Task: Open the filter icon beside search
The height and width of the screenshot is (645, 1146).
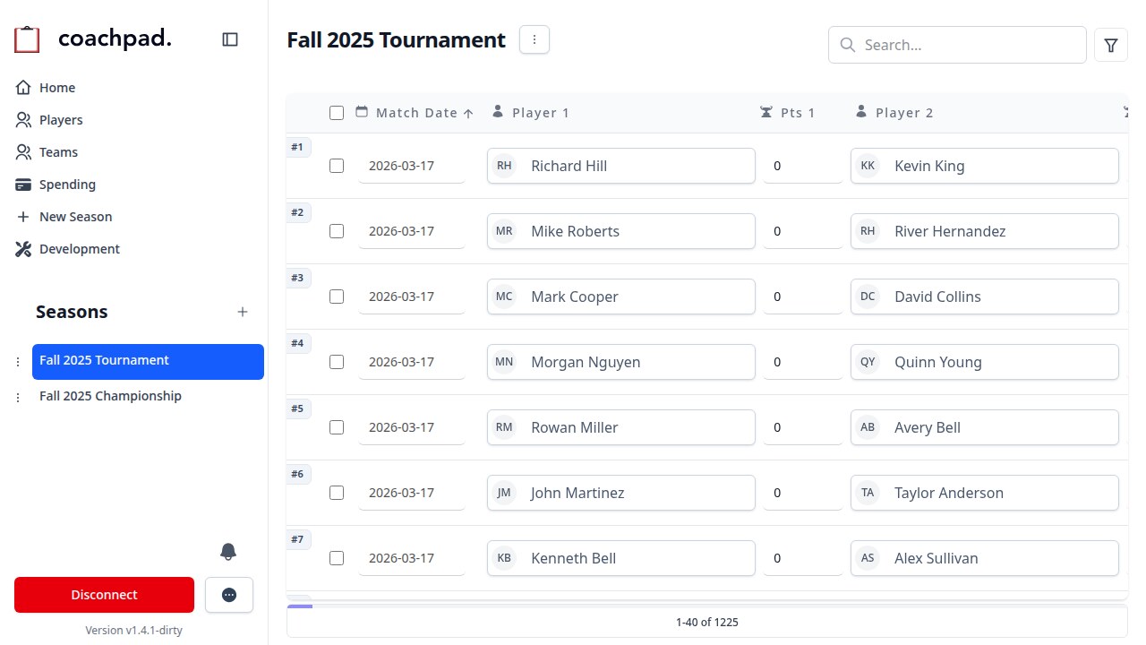Action: pos(1110,45)
